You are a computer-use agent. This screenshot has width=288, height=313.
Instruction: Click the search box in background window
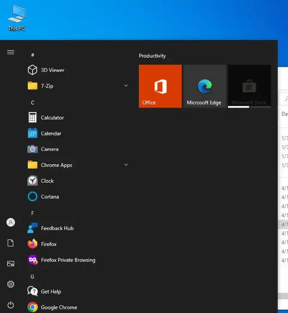[283, 98]
